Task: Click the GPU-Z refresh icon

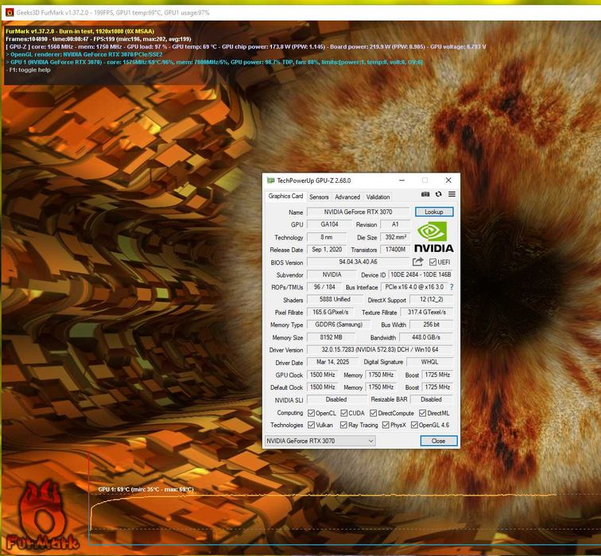Action: coord(439,194)
